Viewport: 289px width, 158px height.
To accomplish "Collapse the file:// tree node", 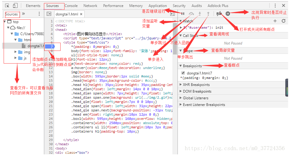I will pyautogui.click(x=8, y=28).
